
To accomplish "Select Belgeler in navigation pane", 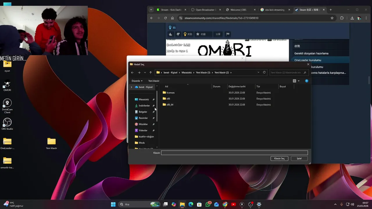I will pyautogui.click(x=143, y=112).
